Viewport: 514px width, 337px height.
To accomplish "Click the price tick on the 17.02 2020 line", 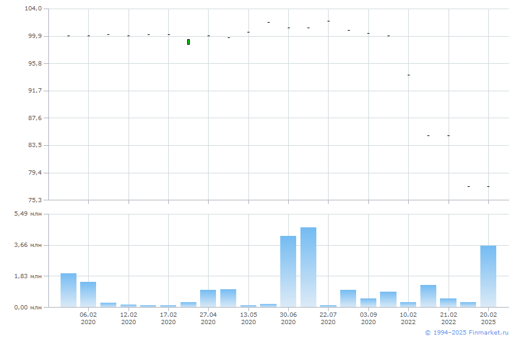I will [169, 34].
